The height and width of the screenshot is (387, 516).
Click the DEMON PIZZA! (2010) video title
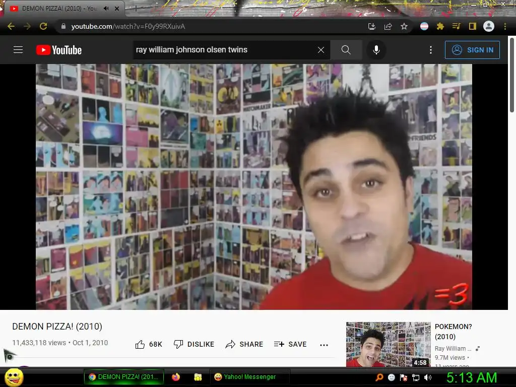[57, 327]
